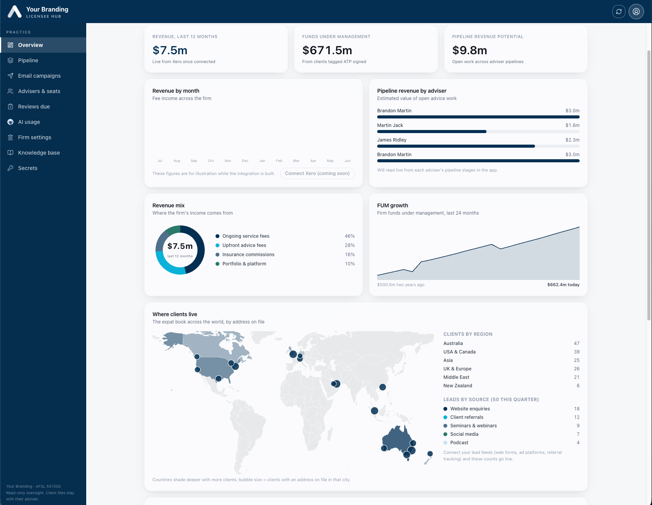Click the page vertical scrollbar
The width and height of the screenshot is (652, 505).
pyautogui.click(x=649, y=185)
